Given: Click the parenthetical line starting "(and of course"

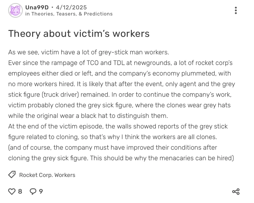Looking at the screenshot, I should [x=113, y=148].
